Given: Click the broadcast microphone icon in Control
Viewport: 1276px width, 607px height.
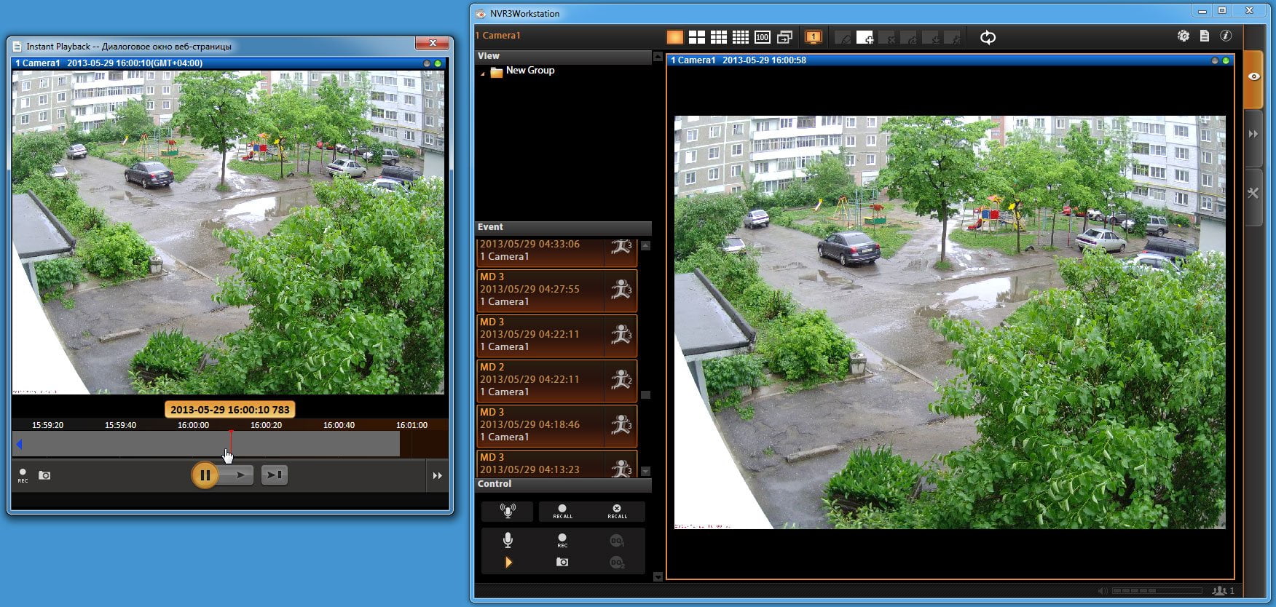Looking at the screenshot, I should pyautogui.click(x=508, y=511).
